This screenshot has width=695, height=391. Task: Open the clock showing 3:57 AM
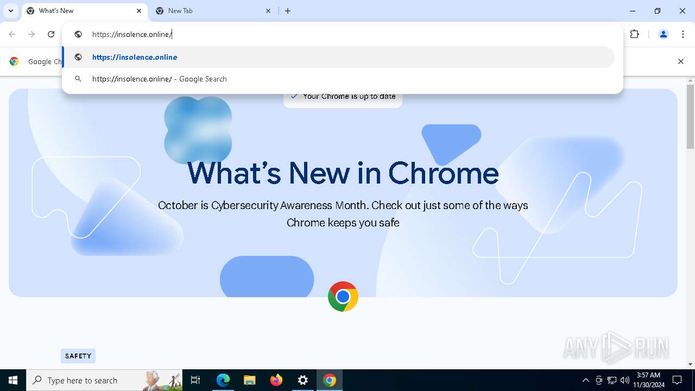pyautogui.click(x=648, y=380)
